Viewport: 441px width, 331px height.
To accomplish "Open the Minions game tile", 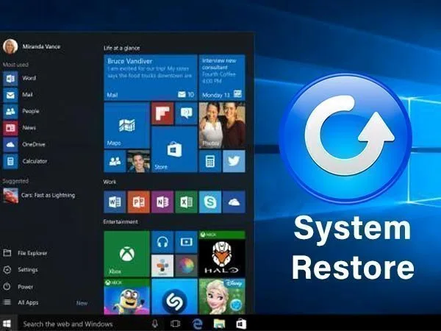I will coord(127,296).
